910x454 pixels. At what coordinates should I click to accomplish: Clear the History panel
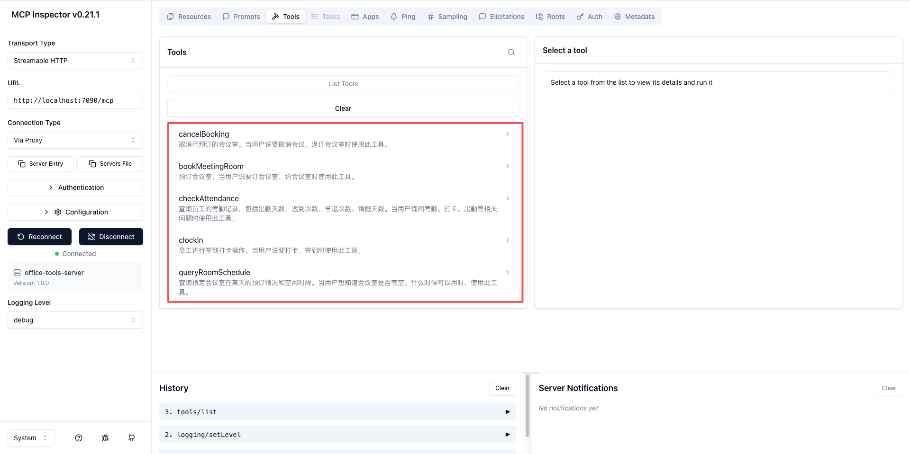point(502,388)
